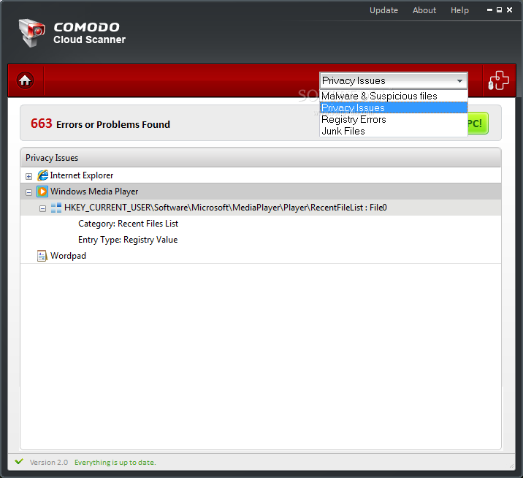The image size is (523, 478).
Task: Open the Help menu
Action: coord(459,10)
